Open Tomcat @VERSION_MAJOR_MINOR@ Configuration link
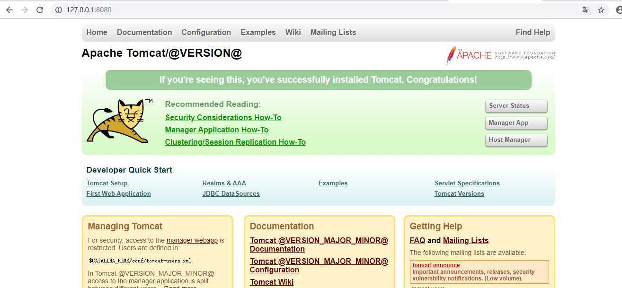The width and height of the screenshot is (622, 288). tap(319, 265)
